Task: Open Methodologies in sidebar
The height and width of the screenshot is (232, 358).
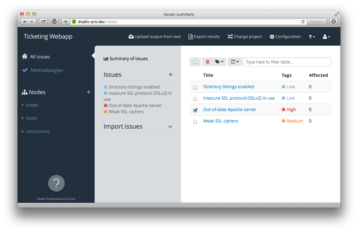Action: [x=43, y=70]
